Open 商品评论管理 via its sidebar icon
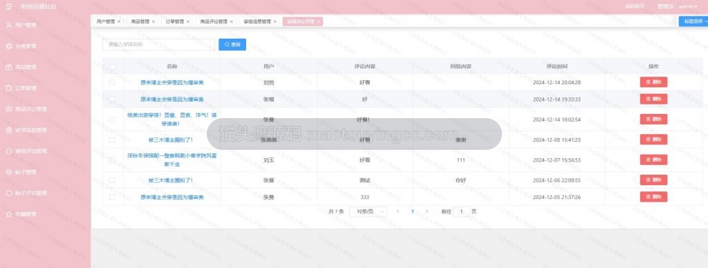708x268 pixels. pyautogui.click(x=8, y=109)
